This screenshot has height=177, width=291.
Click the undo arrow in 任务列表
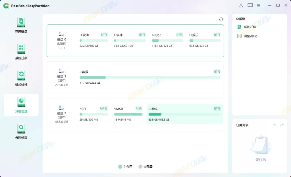pos(275,125)
